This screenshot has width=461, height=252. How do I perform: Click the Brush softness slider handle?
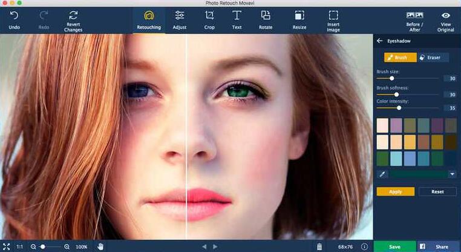click(x=396, y=94)
